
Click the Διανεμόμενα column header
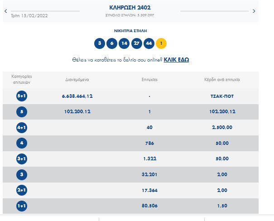point(77,79)
